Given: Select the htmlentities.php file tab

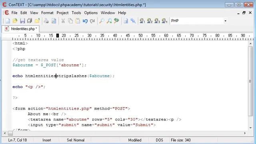Looking at the screenshot, I should [x=21, y=29].
